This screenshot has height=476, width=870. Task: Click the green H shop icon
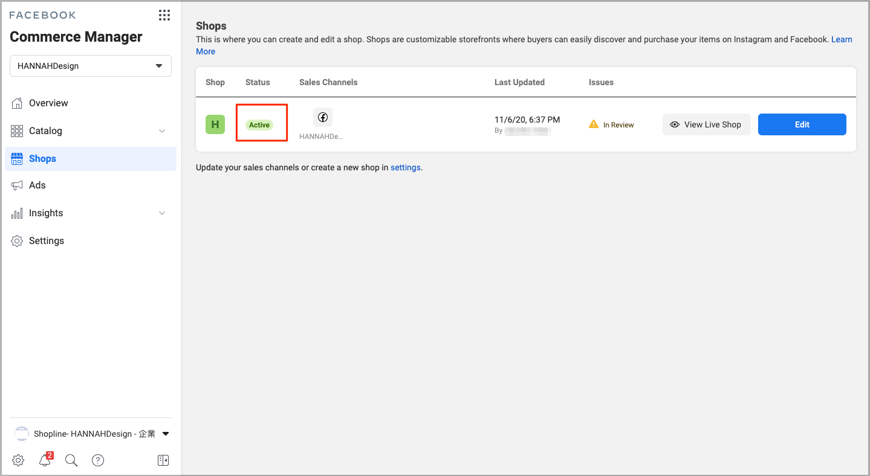click(x=215, y=124)
